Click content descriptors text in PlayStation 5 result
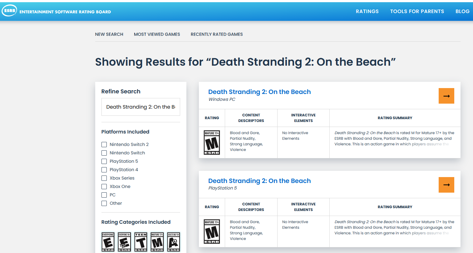Viewport: 473px width, 253px height. pyautogui.click(x=246, y=230)
